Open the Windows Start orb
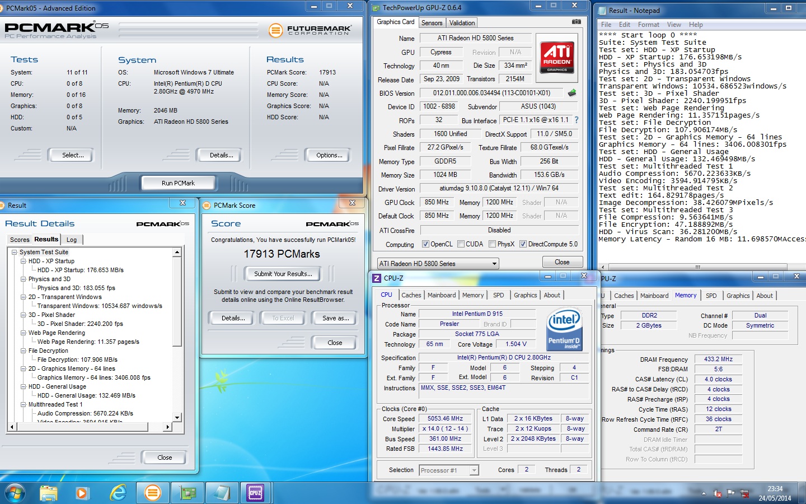 coord(15,493)
